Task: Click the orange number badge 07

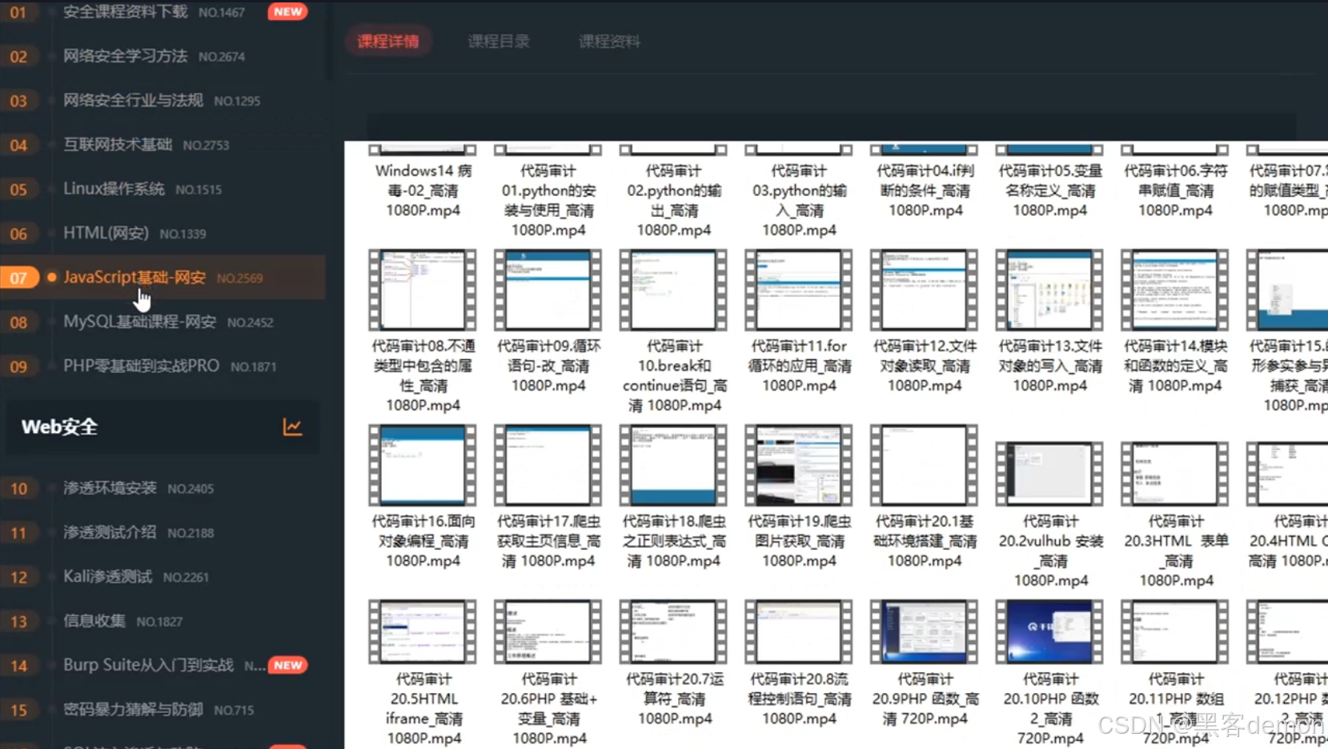Action: (x=19, y=278)
